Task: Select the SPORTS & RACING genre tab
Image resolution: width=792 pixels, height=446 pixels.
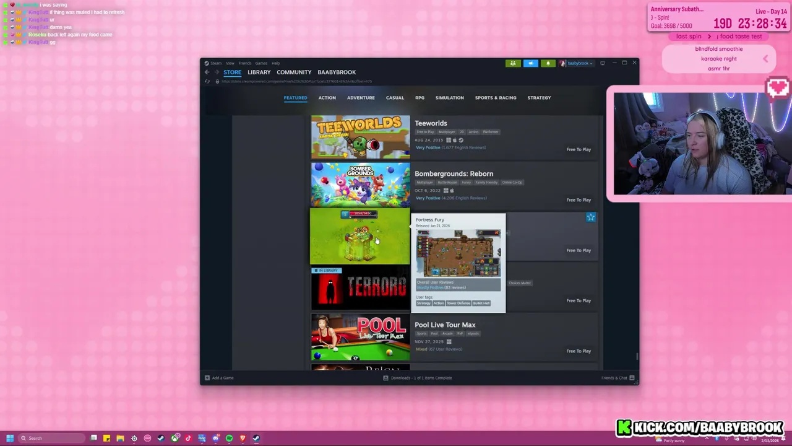Action: coord(496,98)
